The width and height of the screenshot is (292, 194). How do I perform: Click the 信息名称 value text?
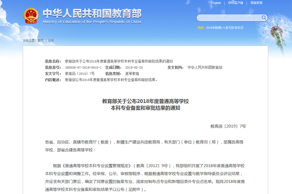pyautogui.click(x=119, y=61)
